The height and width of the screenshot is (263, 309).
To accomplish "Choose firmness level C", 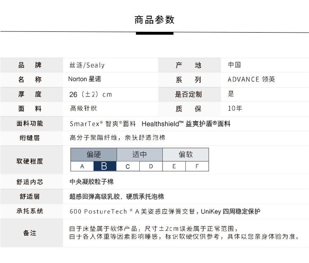I will (x=128, y=166).
